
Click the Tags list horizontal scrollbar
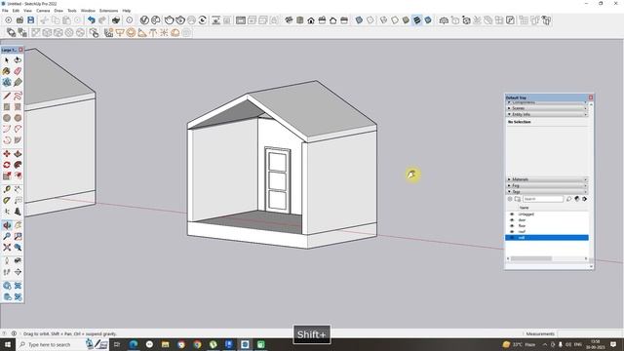point(530,258)
